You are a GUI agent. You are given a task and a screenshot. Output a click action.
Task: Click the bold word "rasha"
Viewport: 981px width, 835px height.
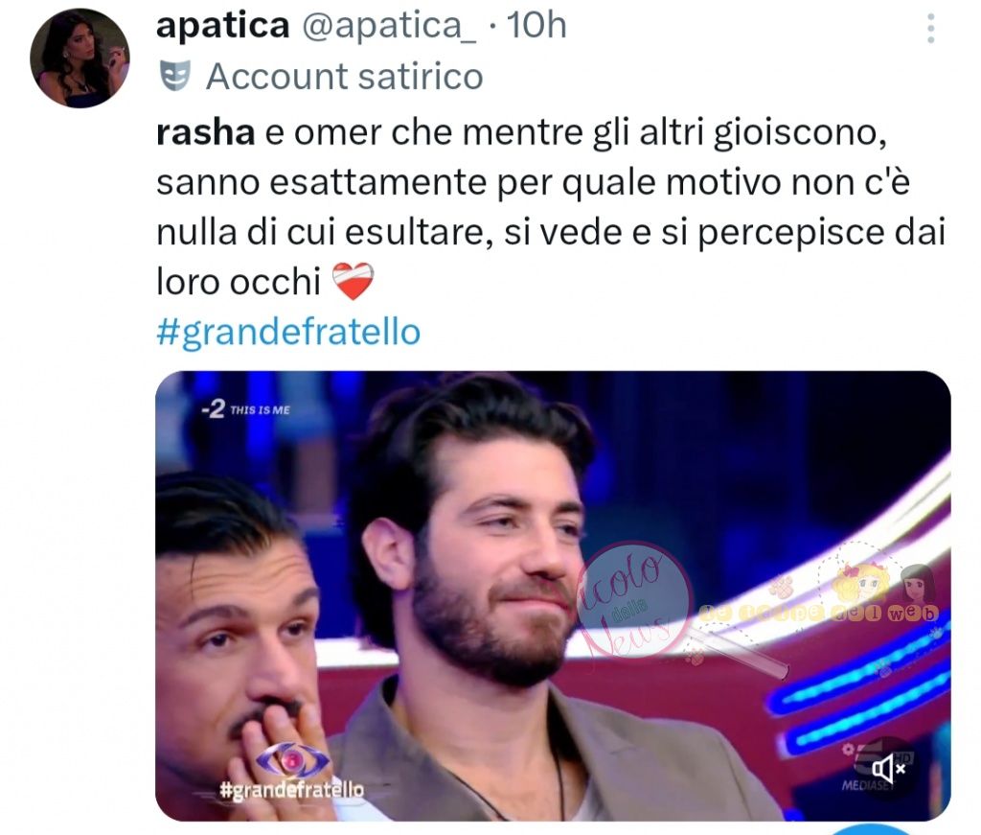tap(205, 132)
